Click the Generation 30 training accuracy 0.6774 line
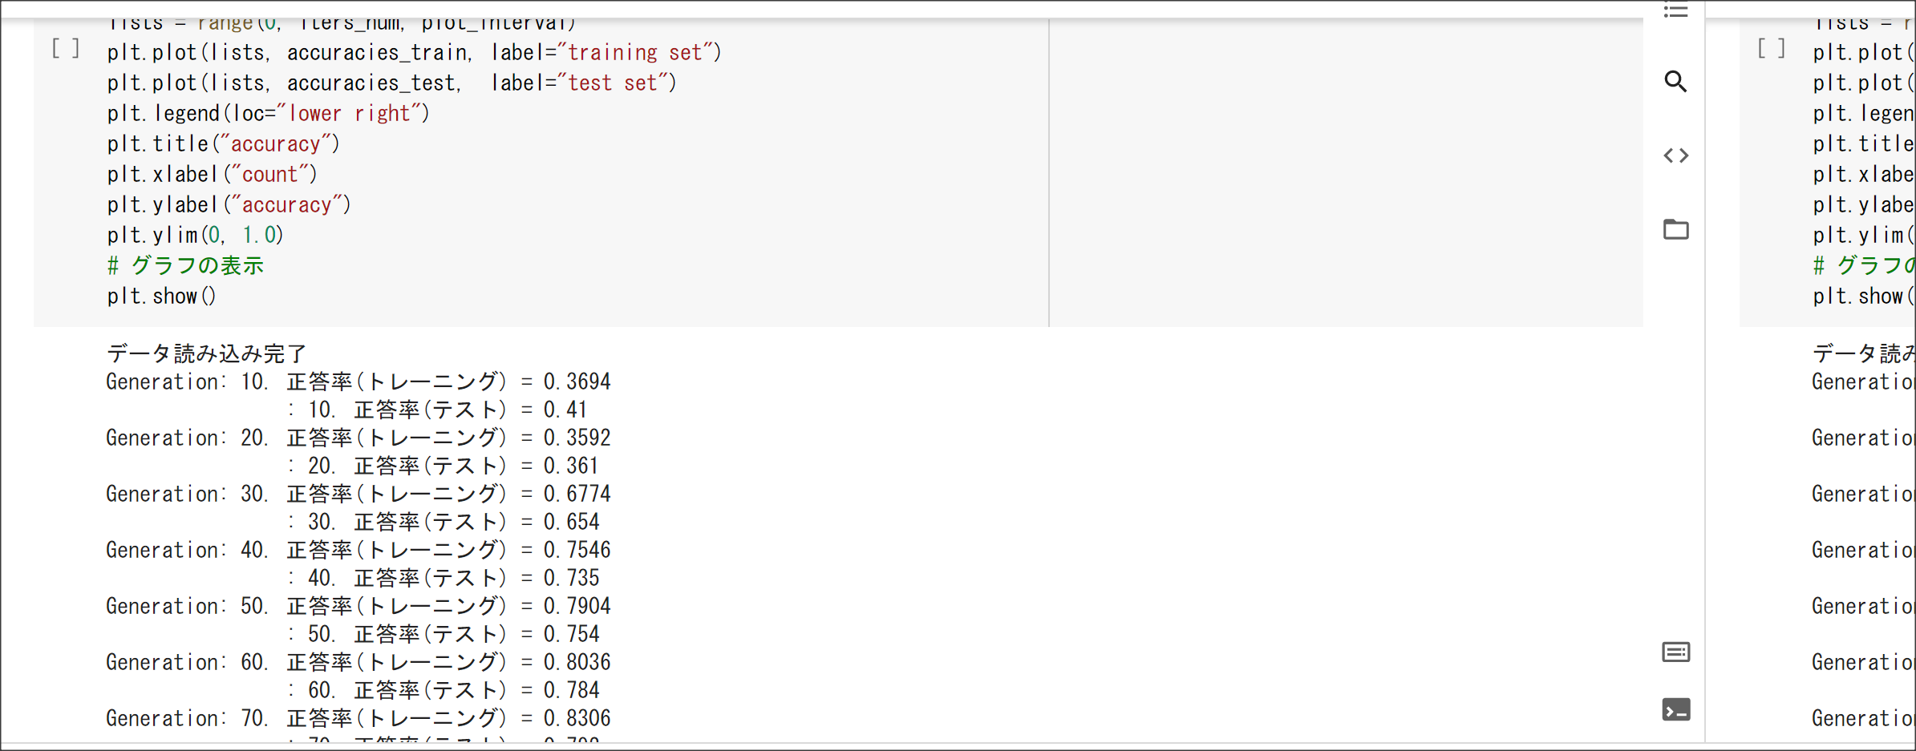 coord(358,494)
